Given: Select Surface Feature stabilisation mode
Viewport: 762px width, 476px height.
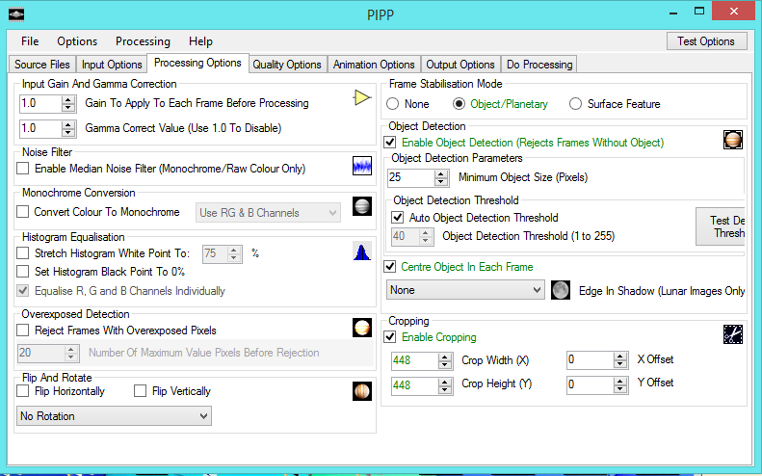Looking at the screenshot, I should pos(575,103).
